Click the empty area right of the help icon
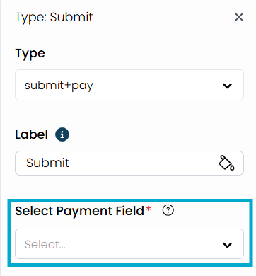Screen dimensions: 256x276 (x=210, y=210)
